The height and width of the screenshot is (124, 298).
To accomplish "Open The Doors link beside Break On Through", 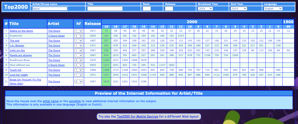I will pos(54,82).
